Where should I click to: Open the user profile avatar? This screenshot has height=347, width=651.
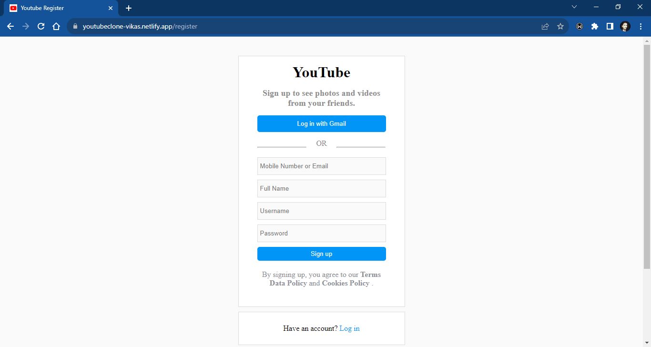coord(624,26)
